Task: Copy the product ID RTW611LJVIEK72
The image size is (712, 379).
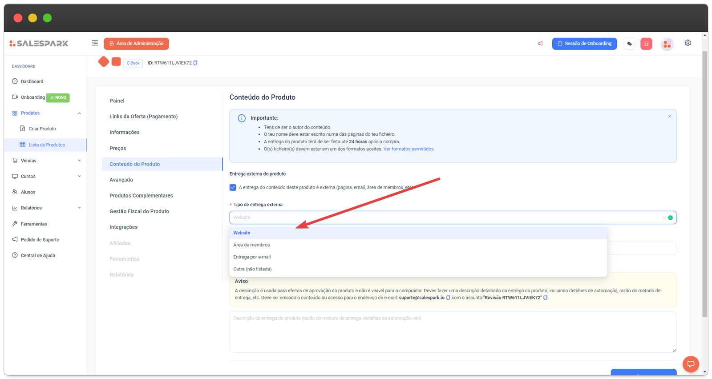Action: tap(195, 63)
